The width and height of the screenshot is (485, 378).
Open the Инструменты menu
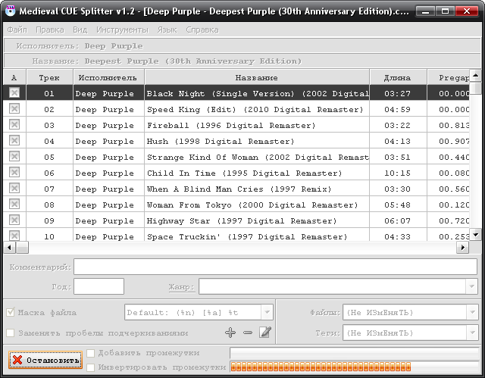click(x=122, y=30)
